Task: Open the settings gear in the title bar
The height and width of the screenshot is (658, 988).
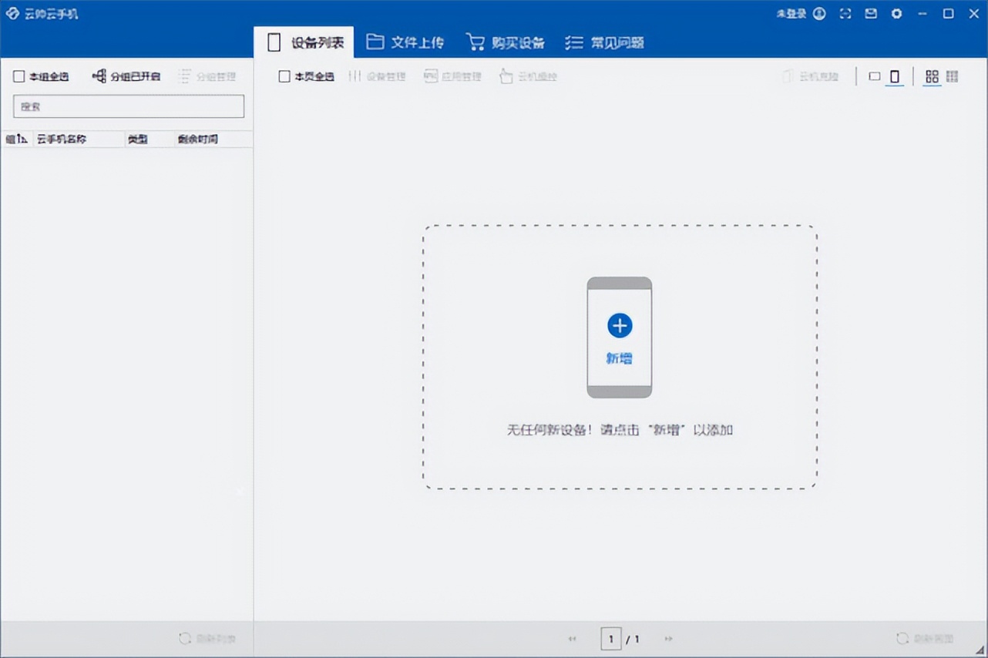Action: pyautogui.click(x=896, y=13)
